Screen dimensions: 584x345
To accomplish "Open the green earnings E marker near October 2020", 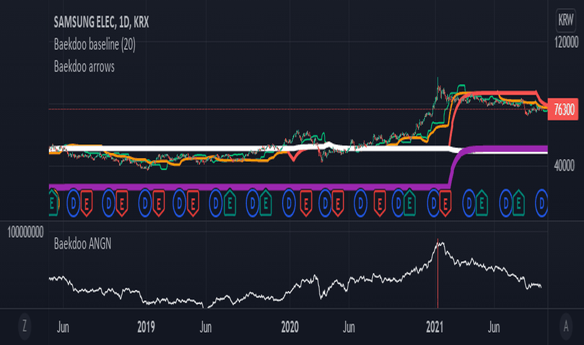I will (x=410, y=203).
